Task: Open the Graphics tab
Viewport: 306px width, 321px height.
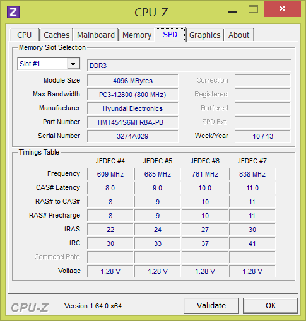Action: tap(205, 35)
